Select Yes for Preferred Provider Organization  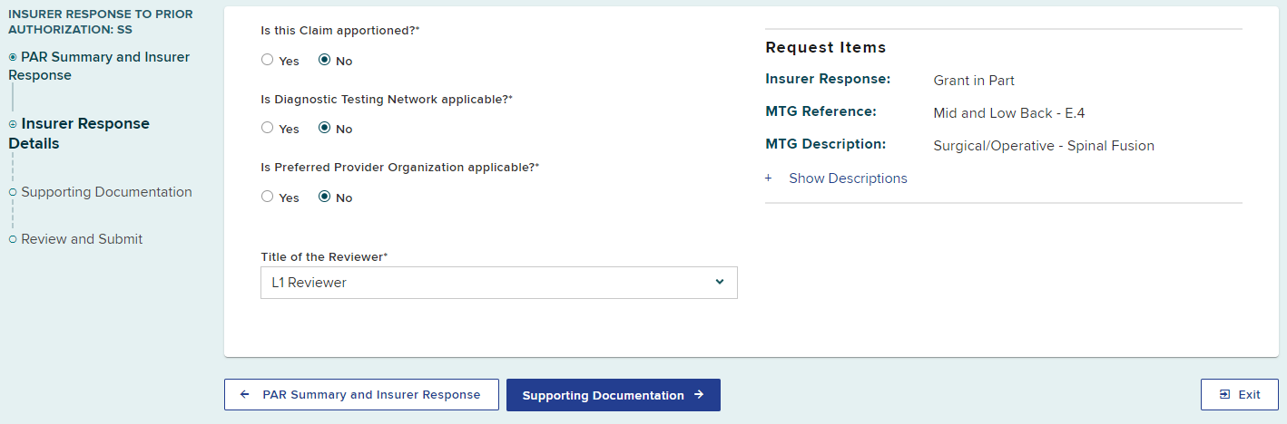267,197
